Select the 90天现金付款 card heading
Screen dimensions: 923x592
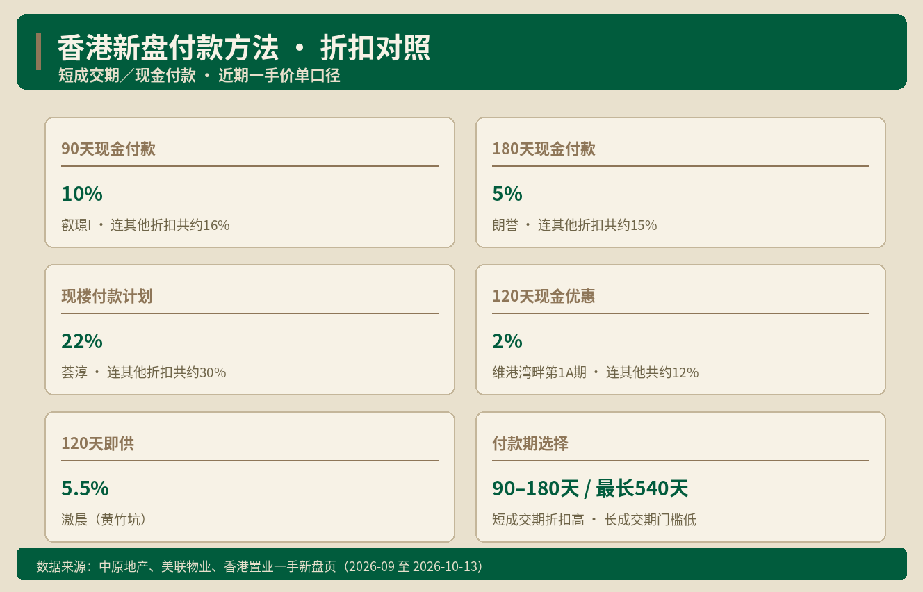tap(108, 149)
